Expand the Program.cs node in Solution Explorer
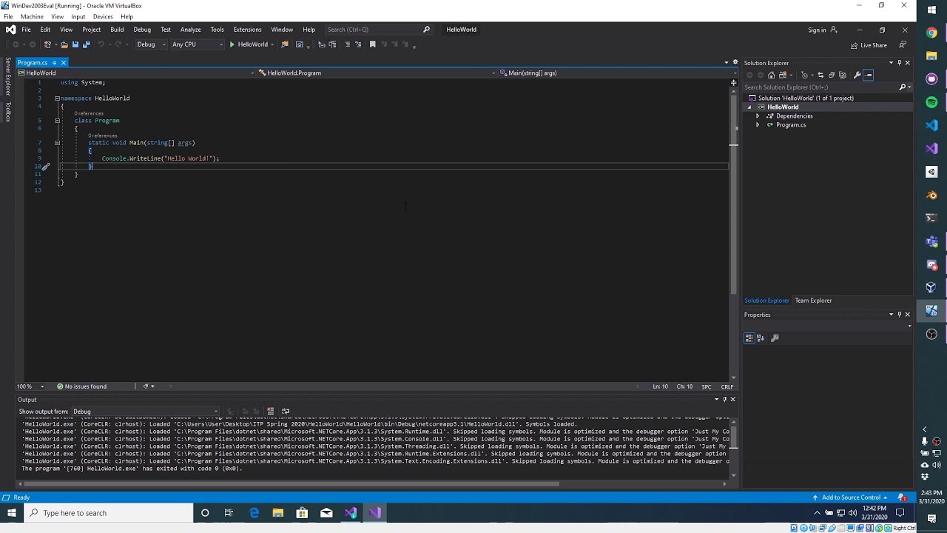 click(757, 125)
